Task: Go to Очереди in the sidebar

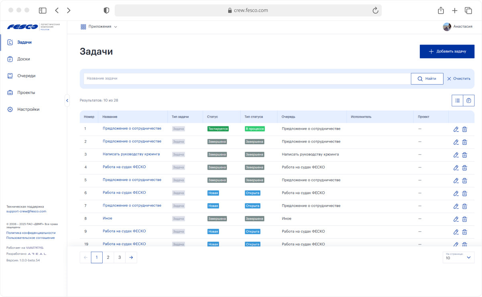Action: 26,76
